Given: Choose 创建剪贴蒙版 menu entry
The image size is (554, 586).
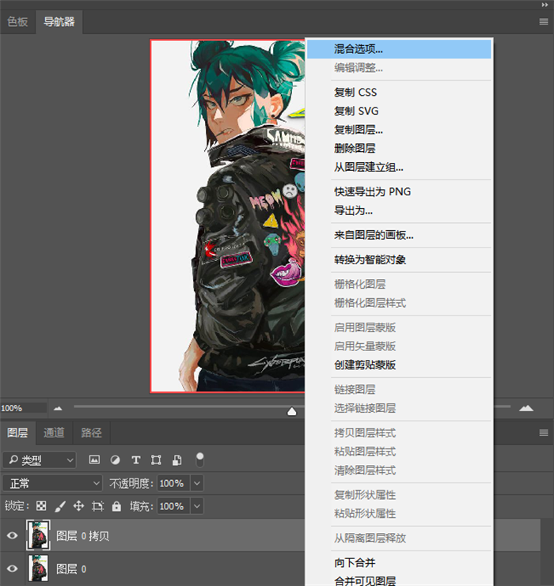Looking at the screenshot, I should click(x=399, y=365).
